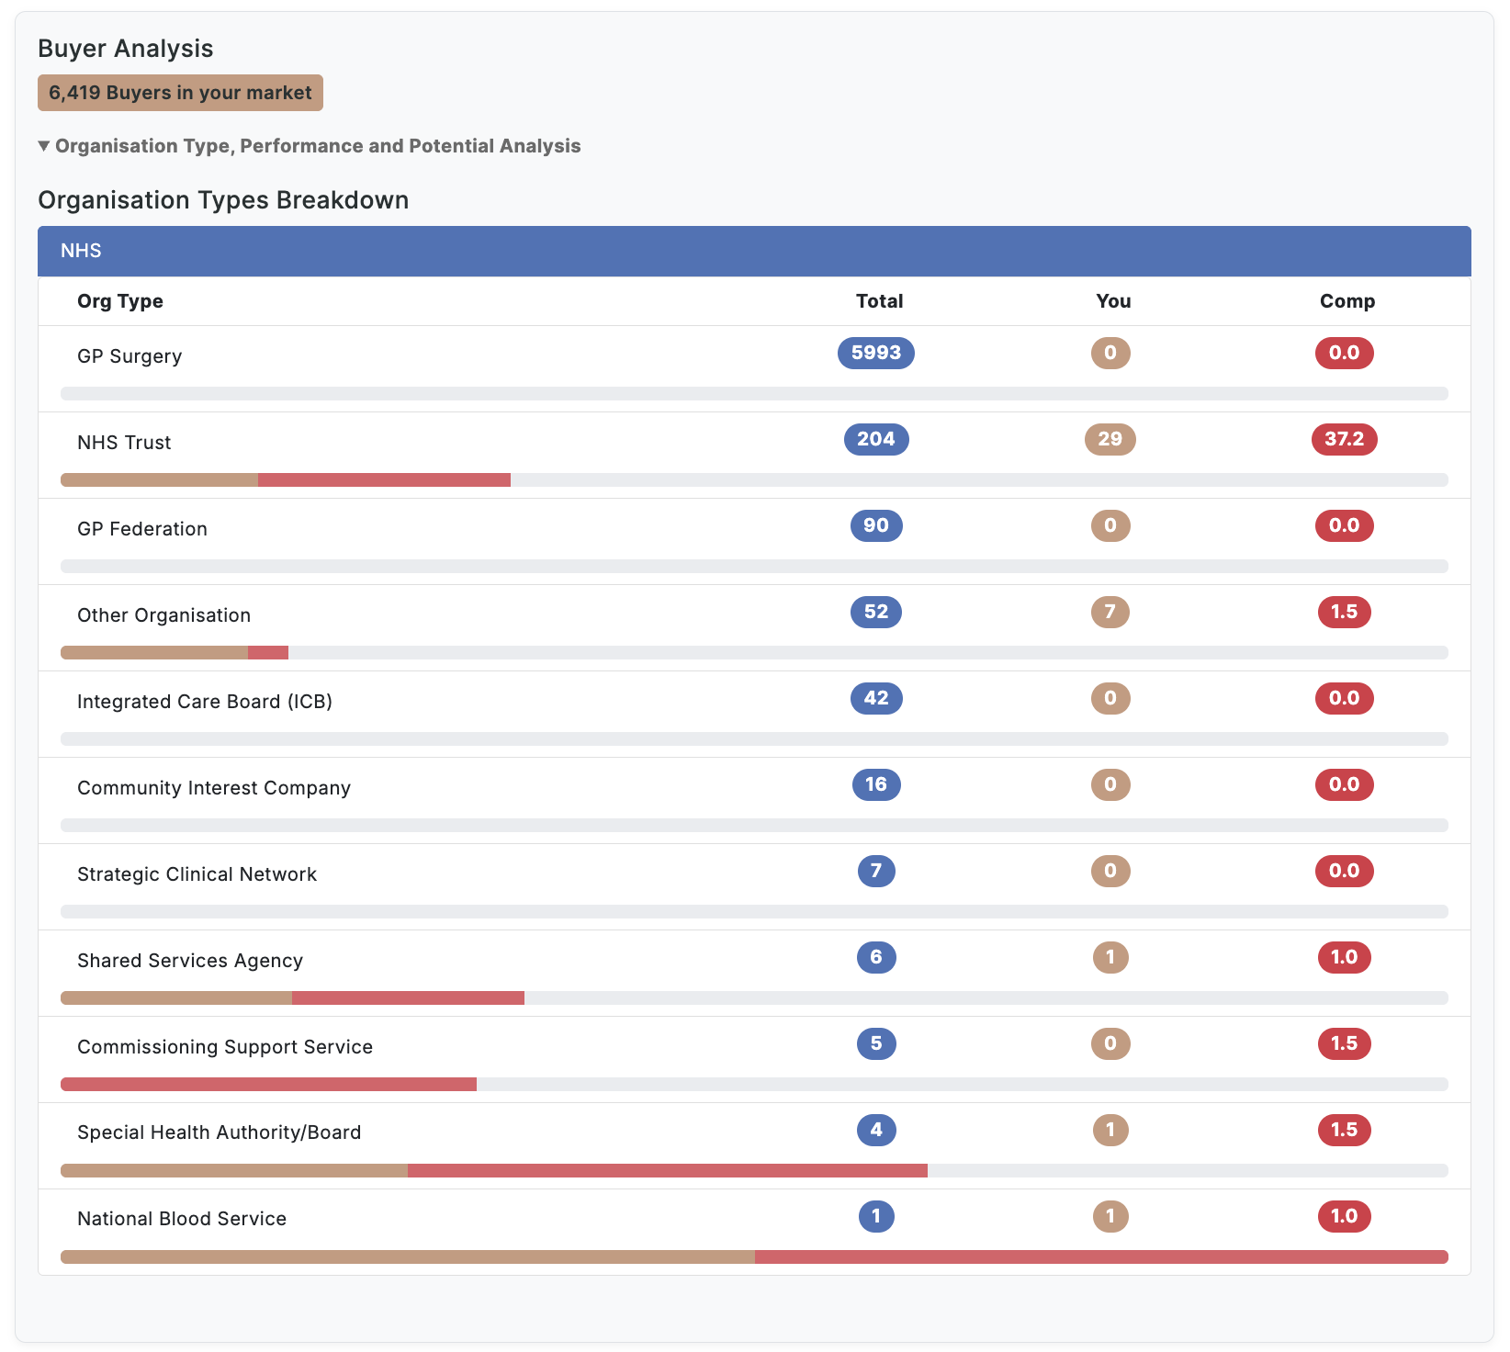
Task: Click the Comp badge in GP Surgery row
Action: pos(1345,353)
